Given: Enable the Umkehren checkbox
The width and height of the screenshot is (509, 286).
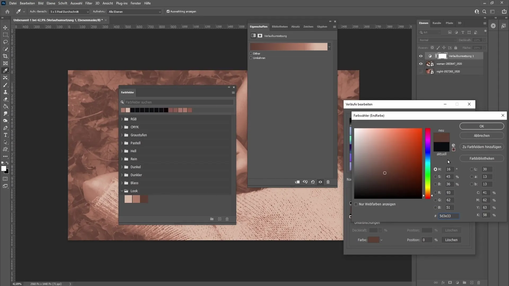Looking at the screenshot, I should (251, 58).
